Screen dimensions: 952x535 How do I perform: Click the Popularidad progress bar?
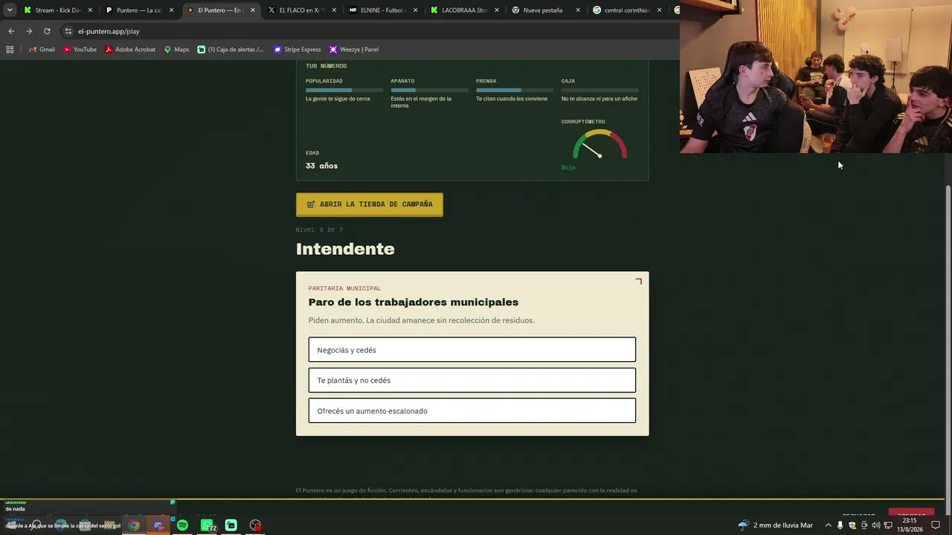(344, 90)
